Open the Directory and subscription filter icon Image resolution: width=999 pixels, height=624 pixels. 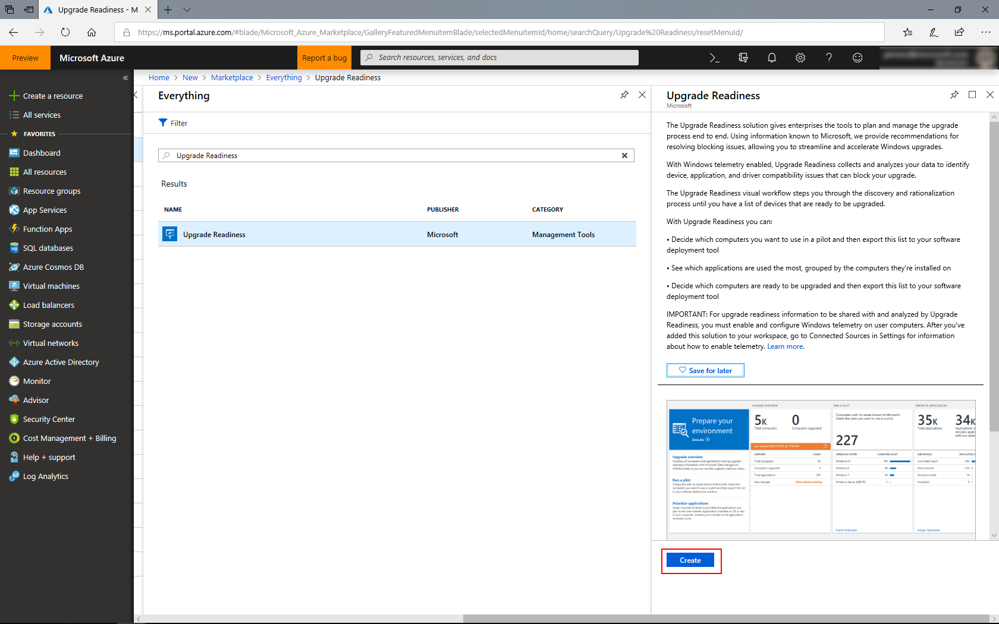click(x=743, y=58)
